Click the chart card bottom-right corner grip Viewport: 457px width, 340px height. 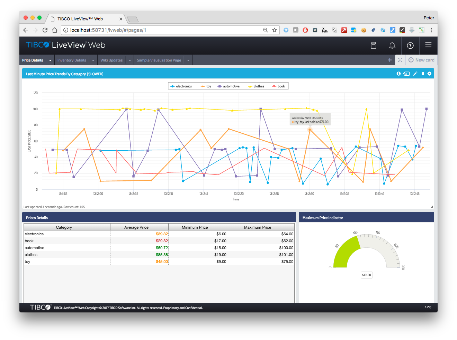[432, 207]
